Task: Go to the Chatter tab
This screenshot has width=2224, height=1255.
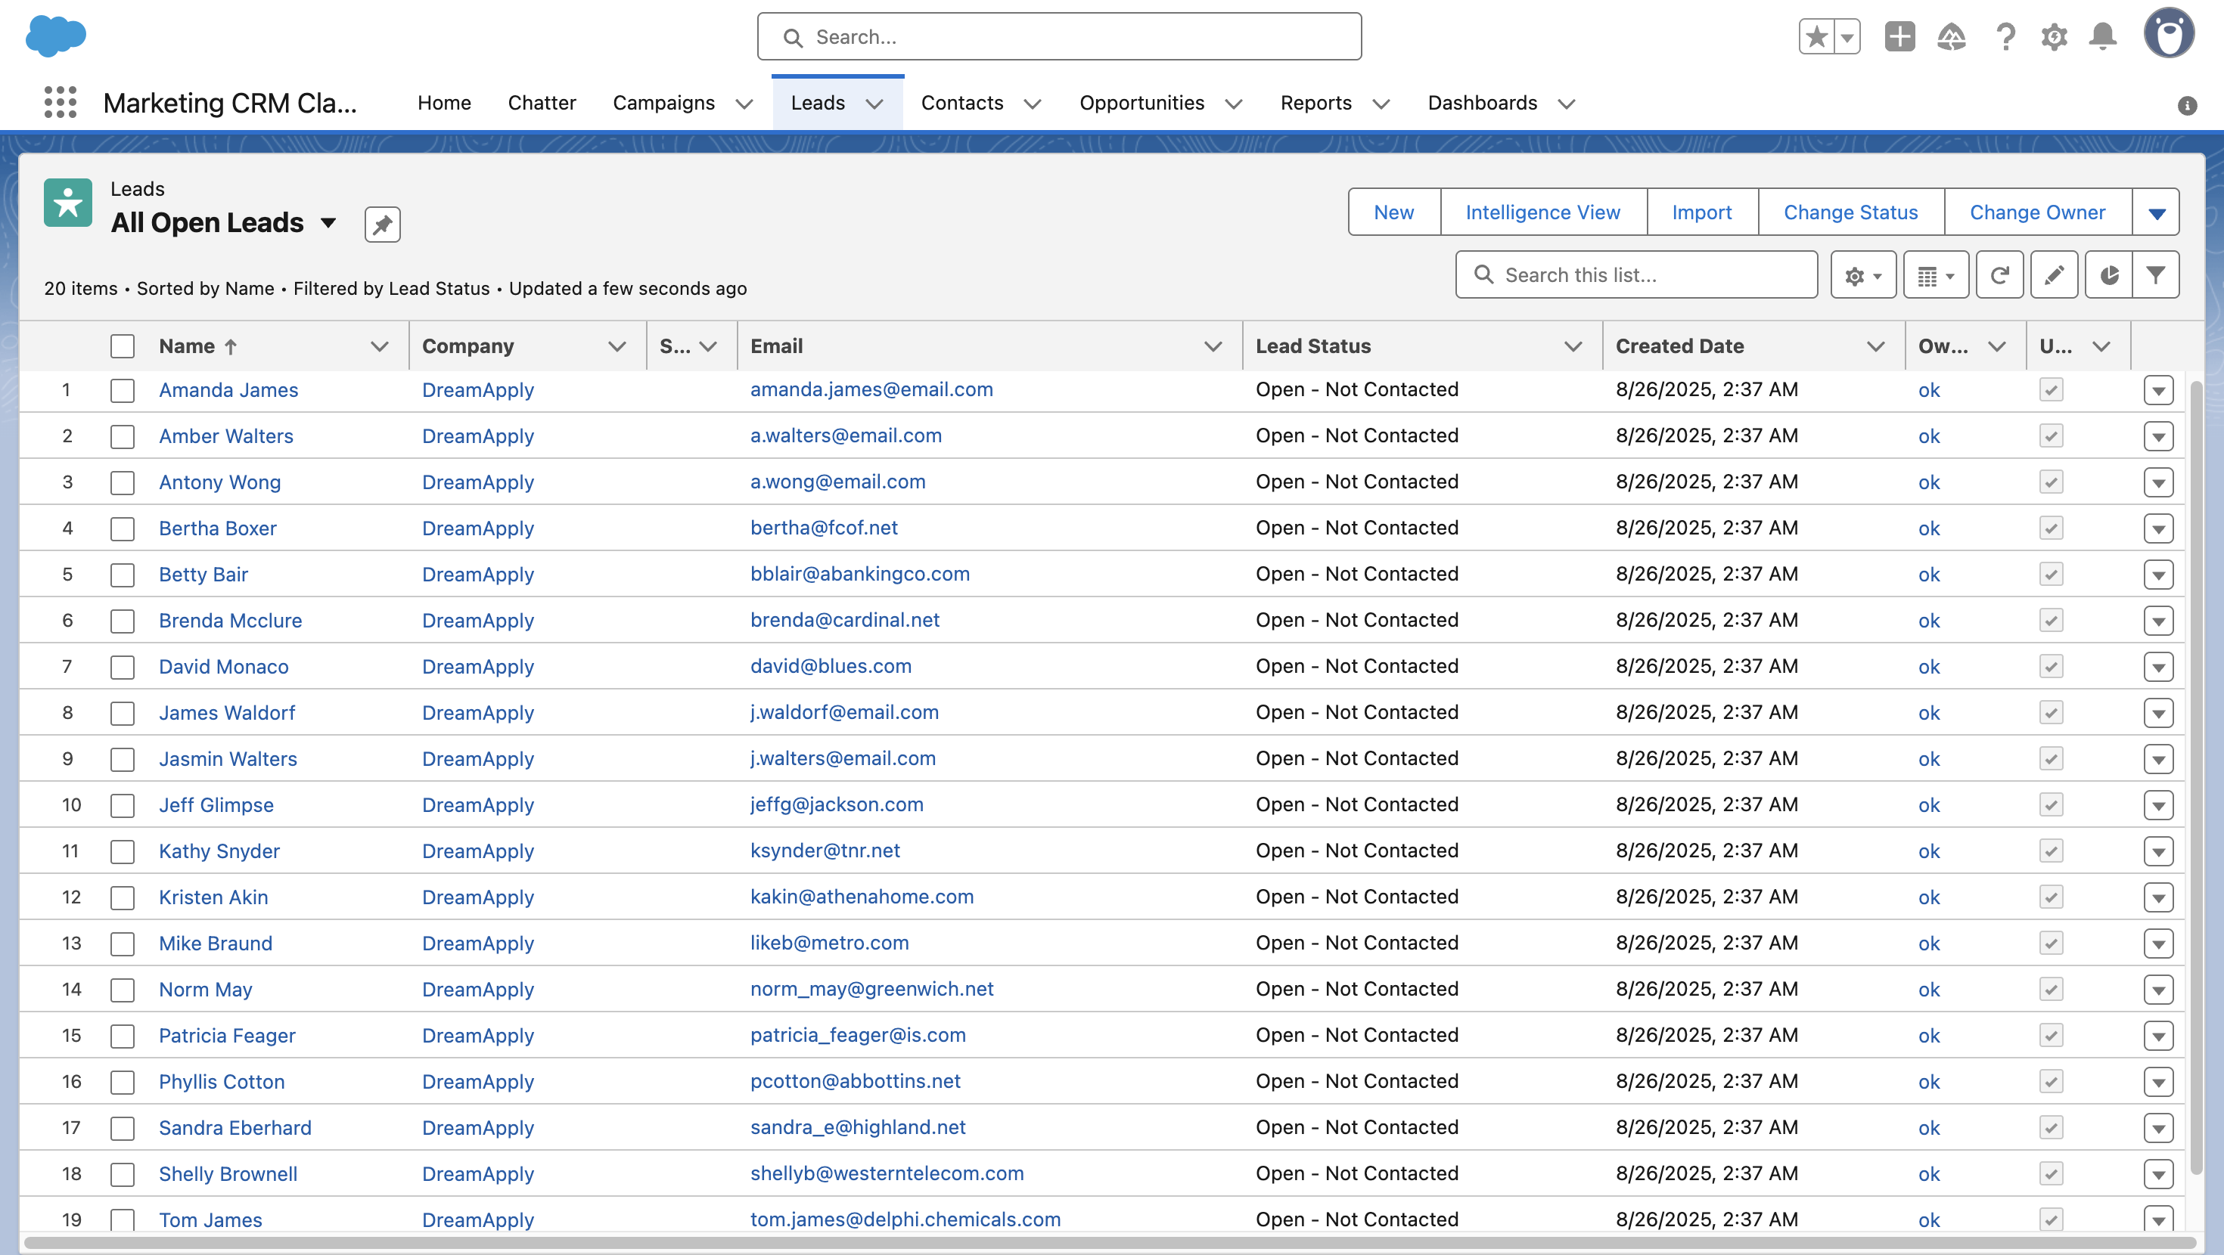Action: [542, 103]
